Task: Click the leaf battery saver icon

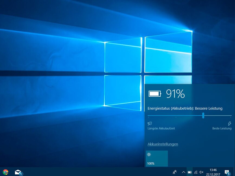Action: click(150, 123)
